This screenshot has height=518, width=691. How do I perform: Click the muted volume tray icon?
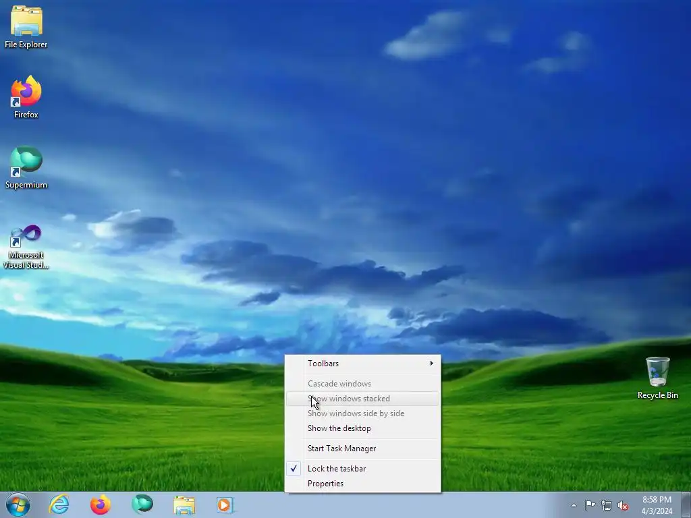[x=623, y=506]
